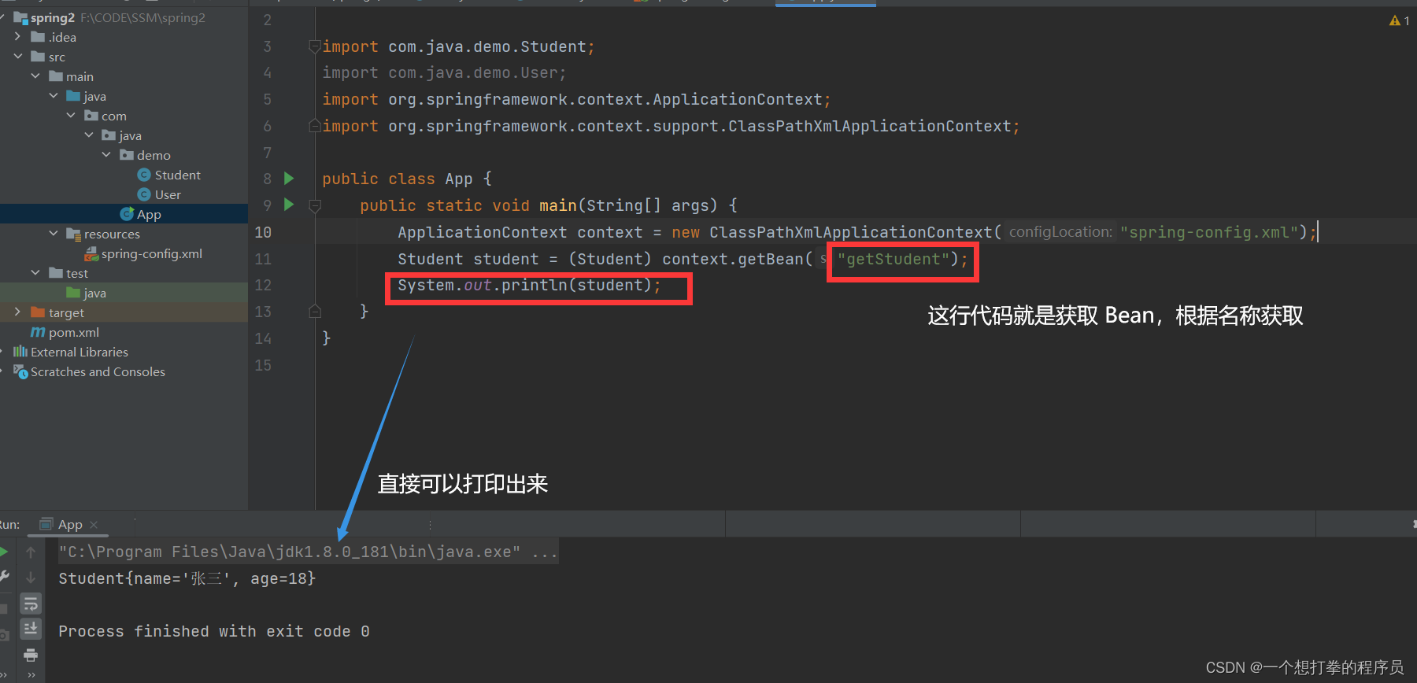Click the "getStudent" string in code

pyautogui.click(x=893, y=259)
